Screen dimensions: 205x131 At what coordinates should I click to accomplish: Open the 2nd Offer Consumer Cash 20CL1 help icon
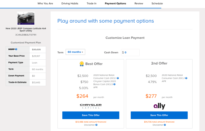(186, 78)
